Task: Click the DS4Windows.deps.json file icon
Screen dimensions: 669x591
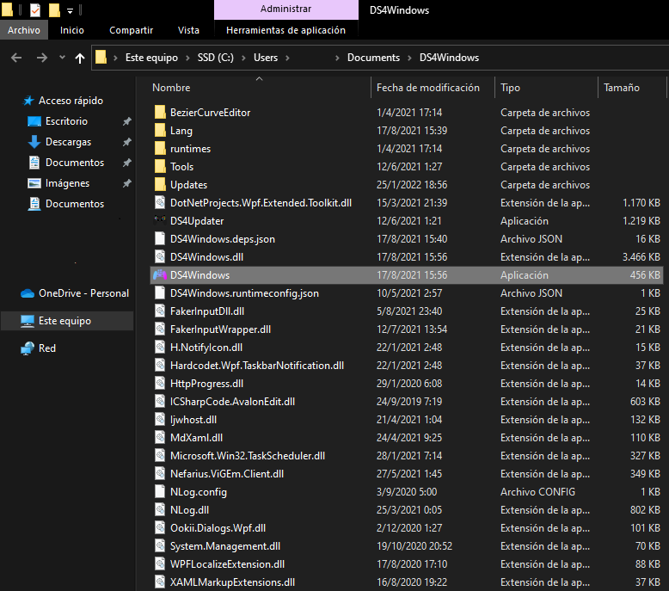Action: coord(160,238)
